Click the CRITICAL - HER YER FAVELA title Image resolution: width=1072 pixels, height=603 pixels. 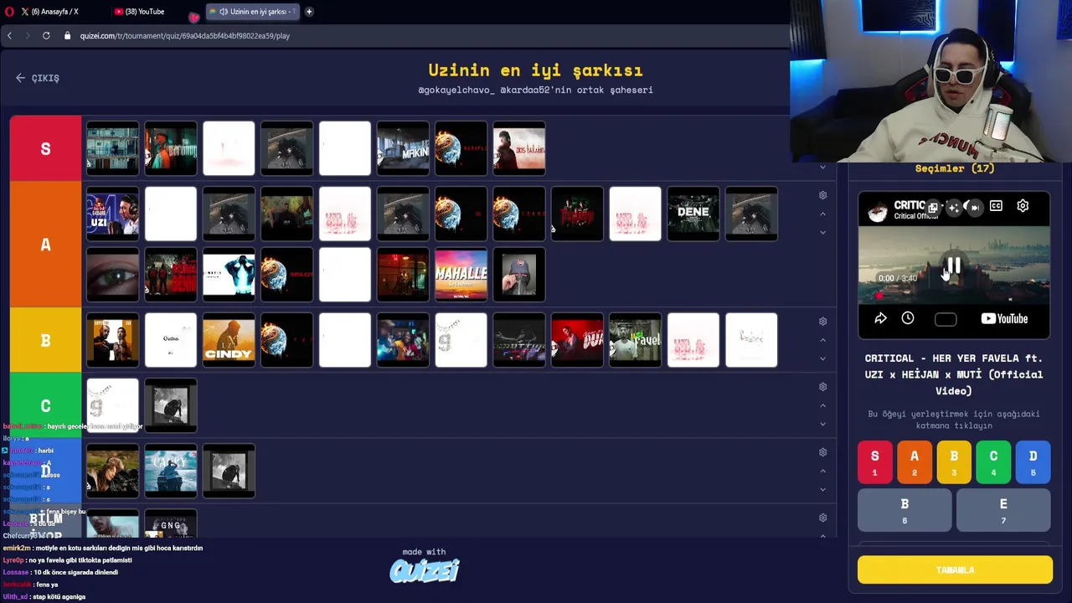click(954, 374)
